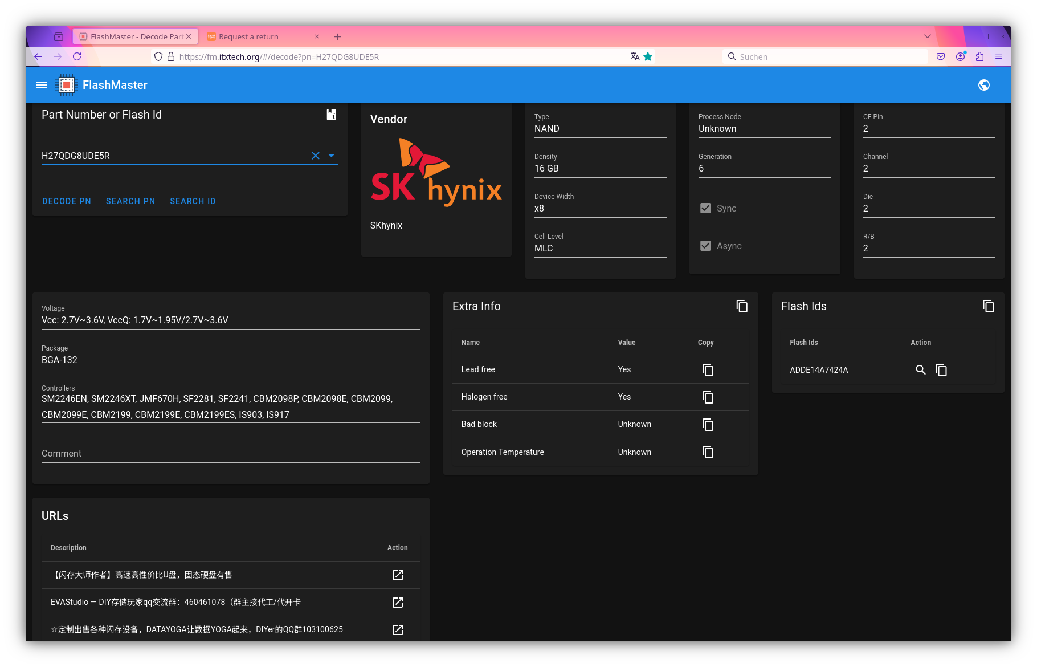Copy the Lead free value
1037x667 pixels.
point(708,370)
